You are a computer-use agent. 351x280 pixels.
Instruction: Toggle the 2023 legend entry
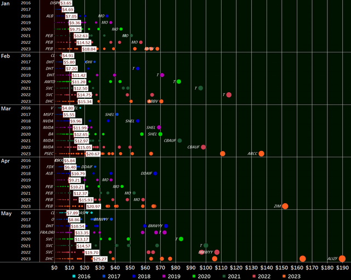292,276
